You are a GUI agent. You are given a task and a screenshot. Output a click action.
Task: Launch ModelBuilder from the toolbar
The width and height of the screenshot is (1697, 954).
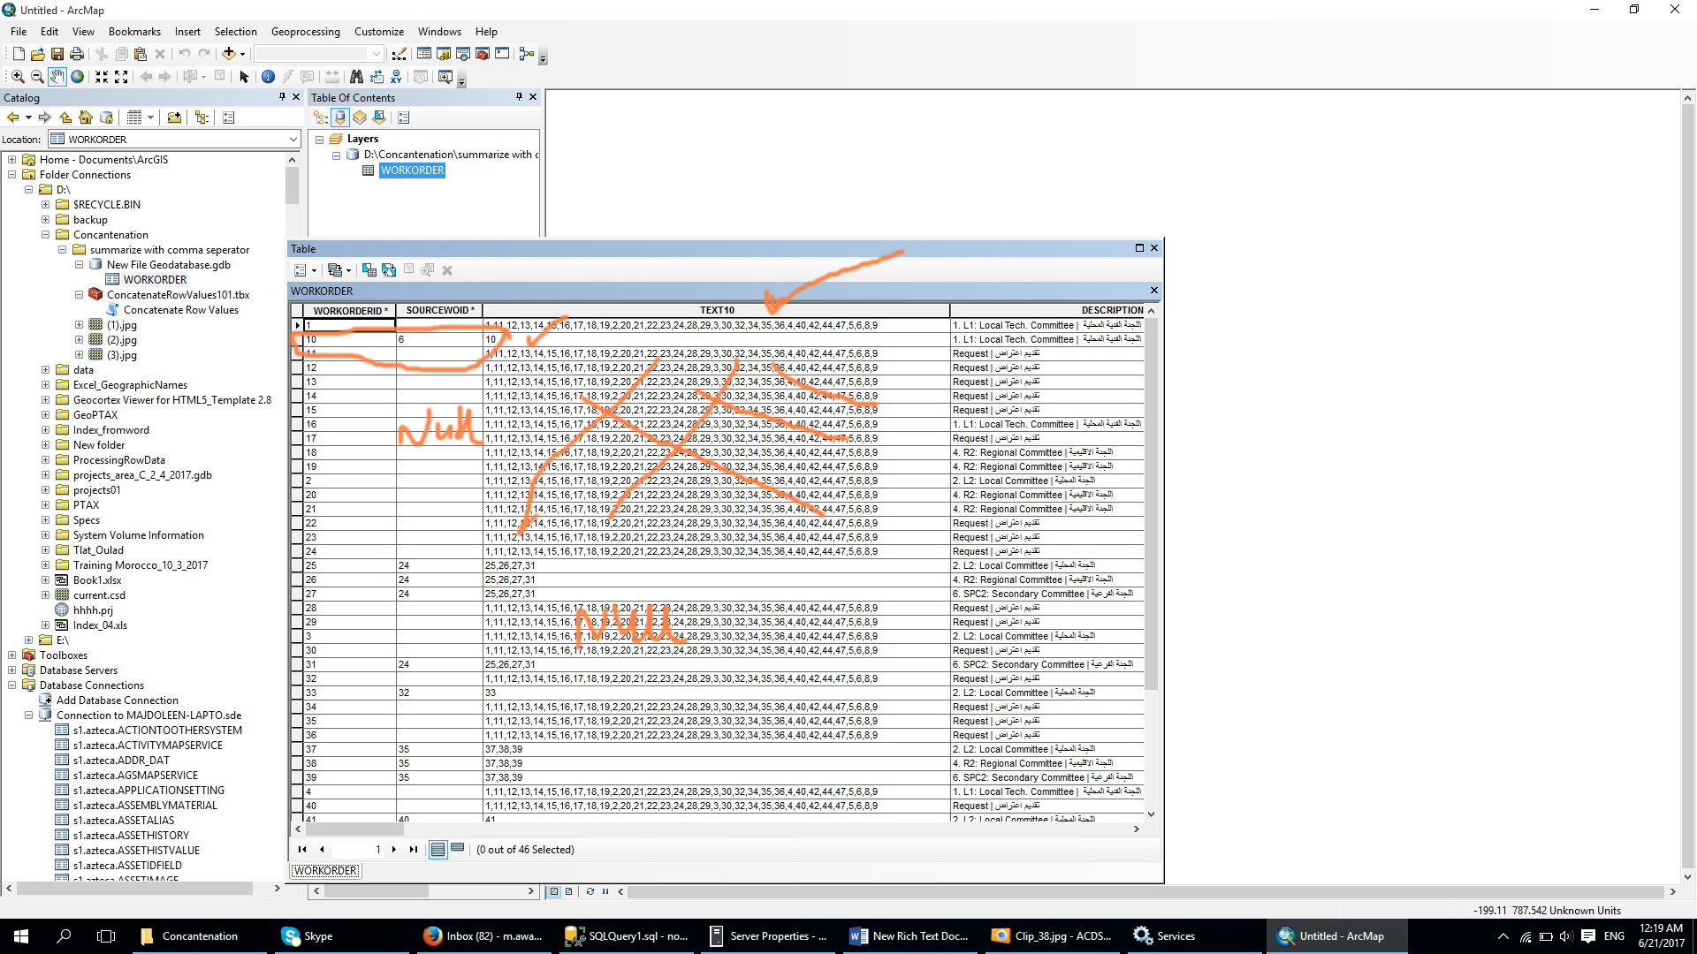click(527, 54)
